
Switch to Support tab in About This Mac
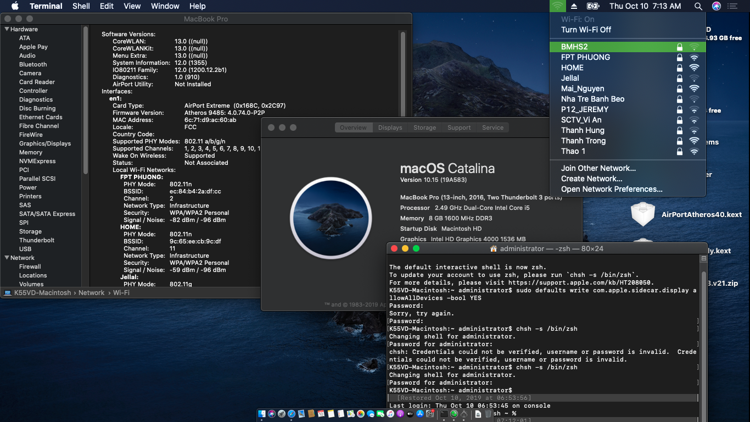click(x=459, y=127)
